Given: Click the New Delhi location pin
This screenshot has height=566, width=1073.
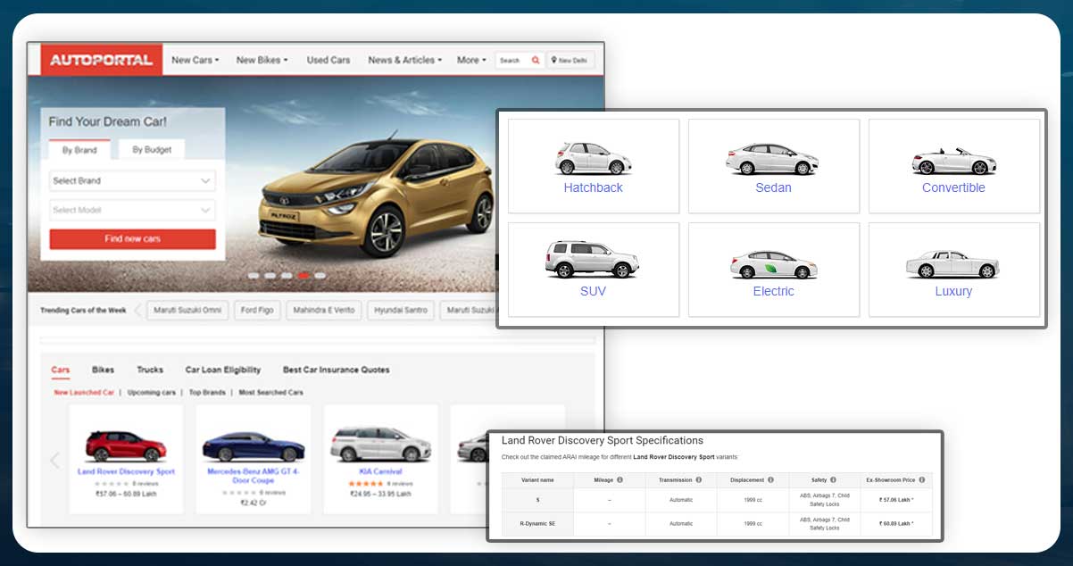Looking at the screenshot, I should pos(554,61).
